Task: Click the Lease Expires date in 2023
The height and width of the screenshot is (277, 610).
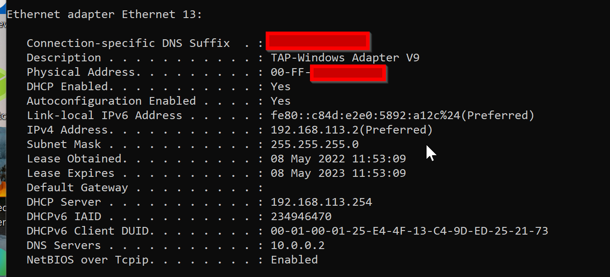Action: [x=338, y=173]
